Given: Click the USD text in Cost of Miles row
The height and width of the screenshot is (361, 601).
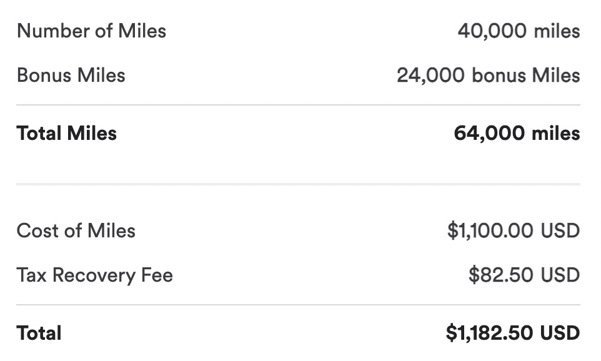Looking at the screenshot, I should [560, 230].
